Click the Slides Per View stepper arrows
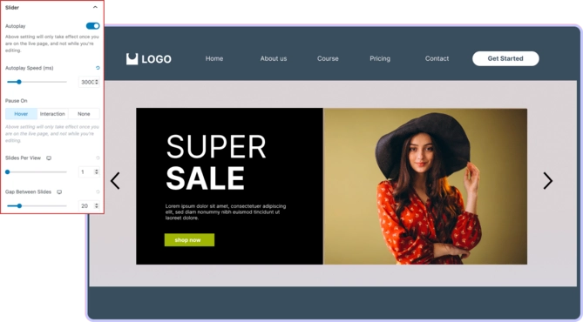The height and width of the screenshot is (322, 583). pos(97,171)
